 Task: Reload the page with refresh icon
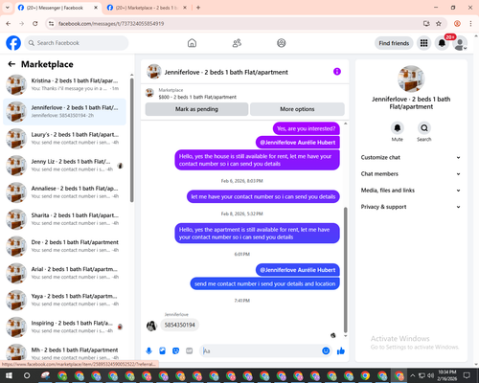point(35,24)
